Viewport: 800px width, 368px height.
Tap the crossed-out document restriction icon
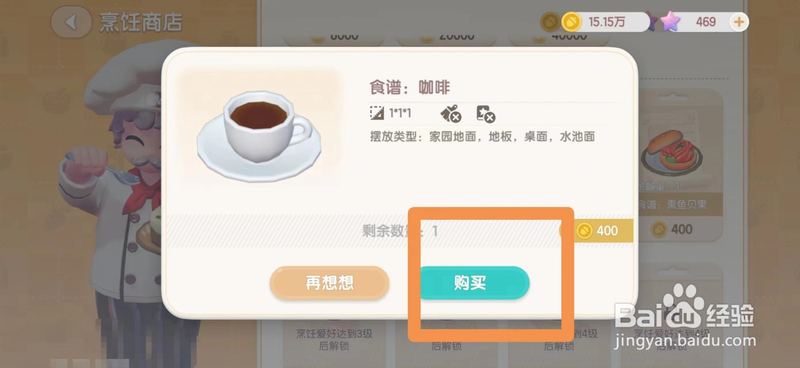(x=485, y=114)
